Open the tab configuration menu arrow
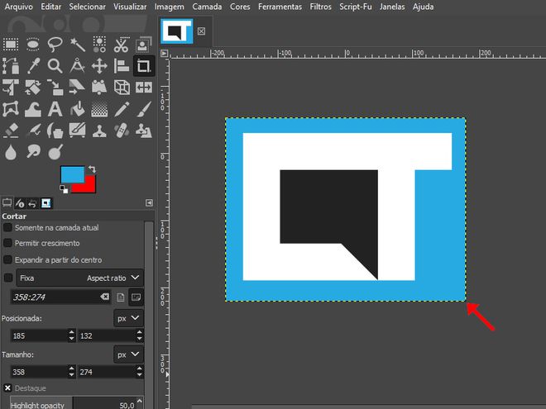546x409 pixels. [x=149, y=202]
